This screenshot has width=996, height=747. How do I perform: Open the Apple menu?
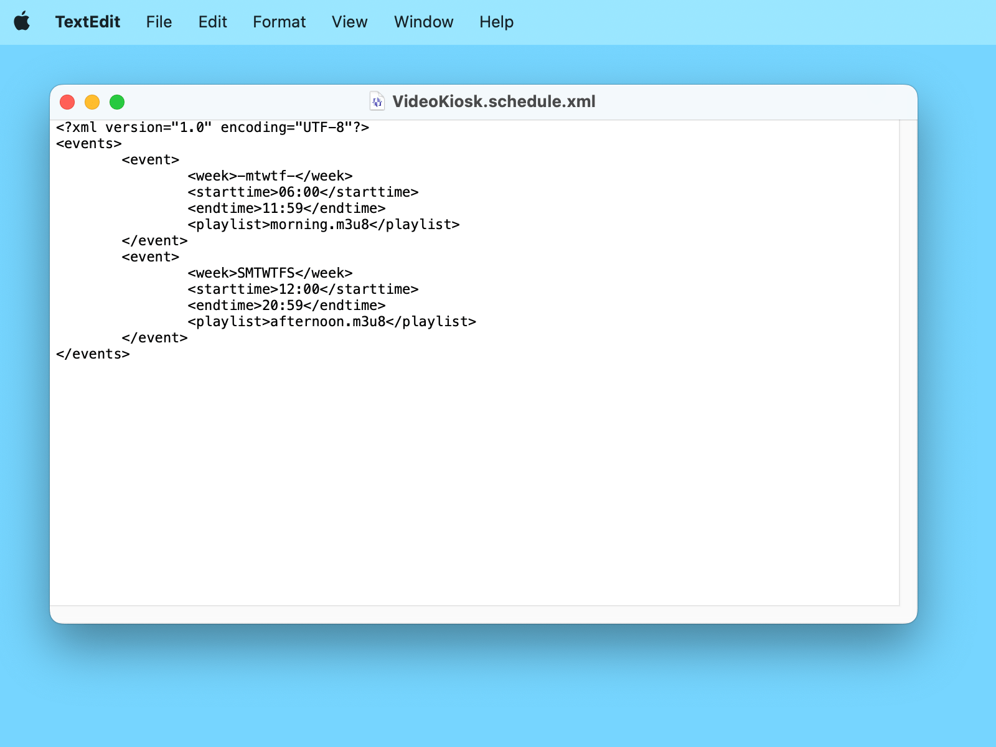[22, 22]
